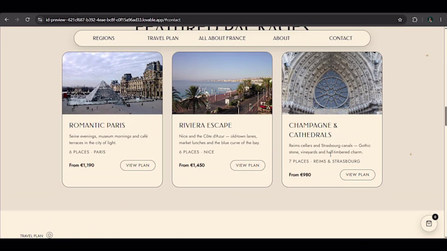Click the 'From €1,450' price text
The height and width of the screenshot is (251, 447).
pos(192,165)
